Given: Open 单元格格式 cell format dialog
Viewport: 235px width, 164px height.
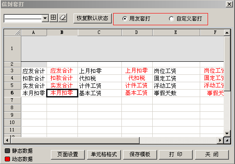Looking at the screenshot, I should click(104, 154).
